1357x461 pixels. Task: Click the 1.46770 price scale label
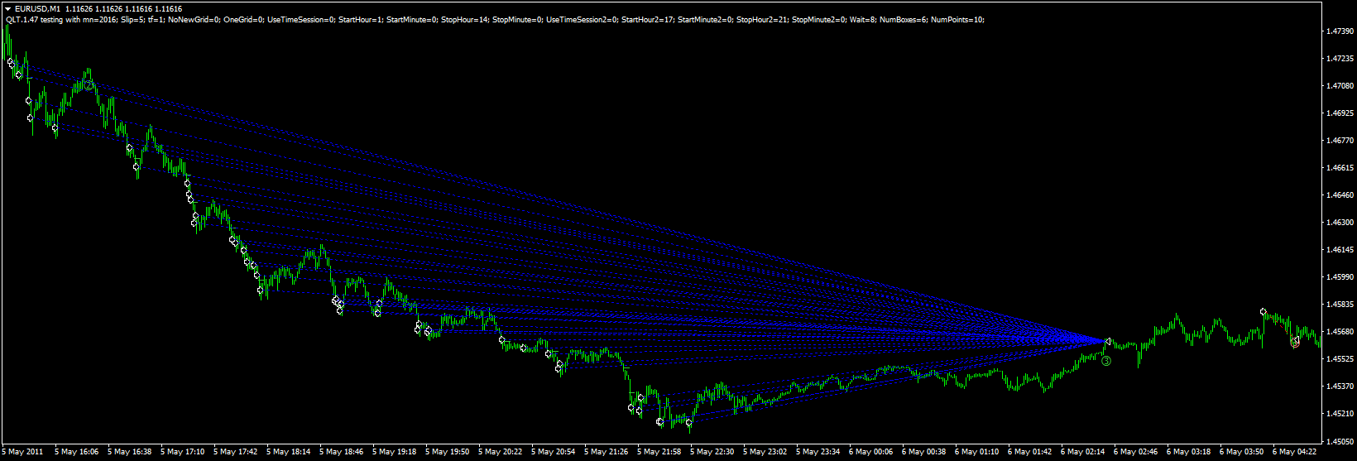[x=1340, y=141]
